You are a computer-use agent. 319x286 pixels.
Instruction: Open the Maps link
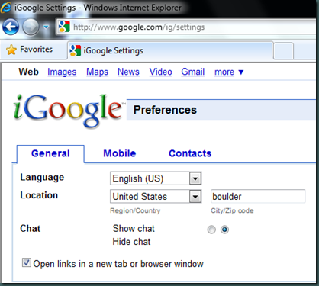pyautogui.click(x=97, y=72)
